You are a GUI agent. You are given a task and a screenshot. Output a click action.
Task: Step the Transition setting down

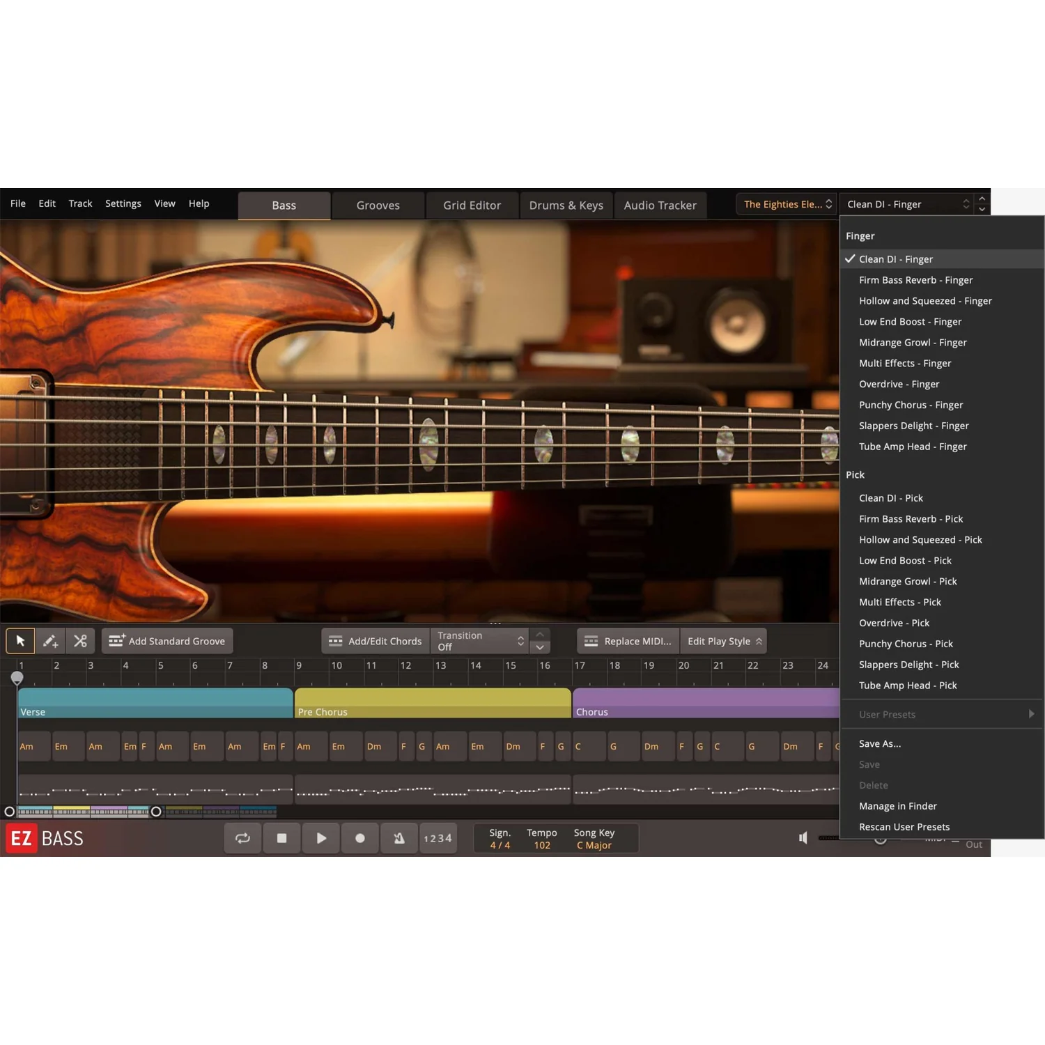(540, 647)
